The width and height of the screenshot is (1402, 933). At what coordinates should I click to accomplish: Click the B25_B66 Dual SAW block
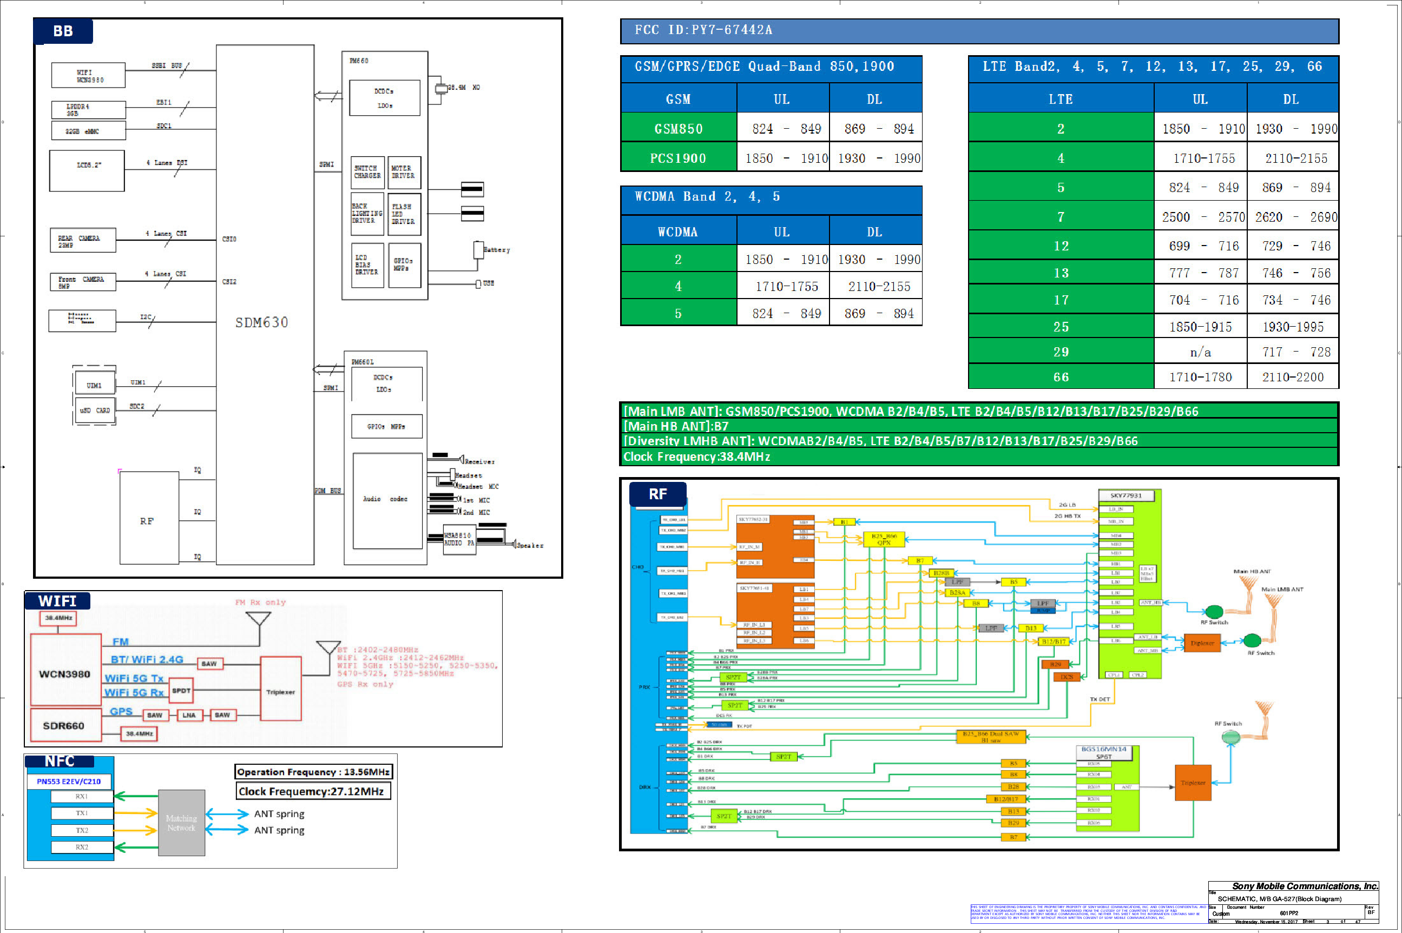click(x=991, y=737)
